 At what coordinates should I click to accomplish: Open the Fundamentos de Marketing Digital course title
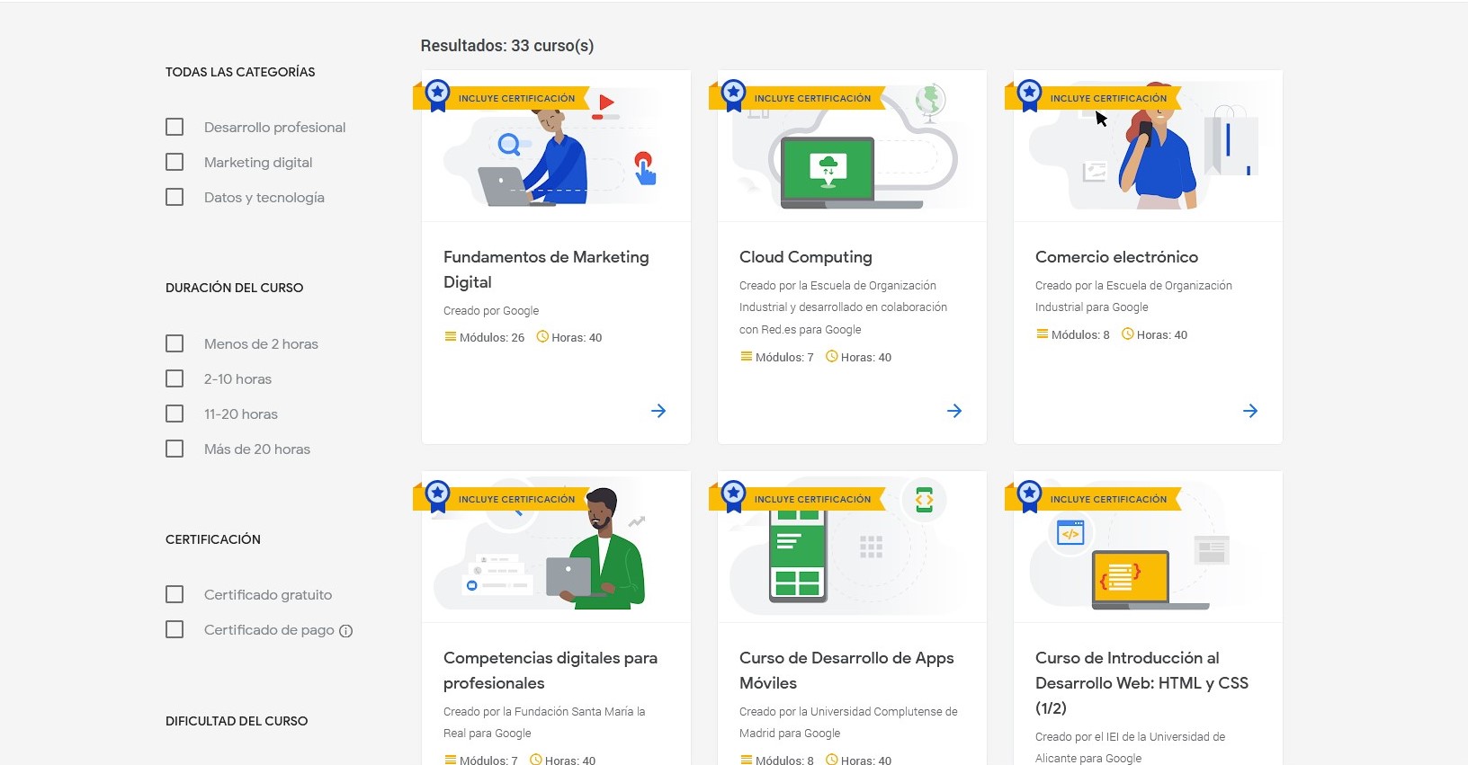546,270
